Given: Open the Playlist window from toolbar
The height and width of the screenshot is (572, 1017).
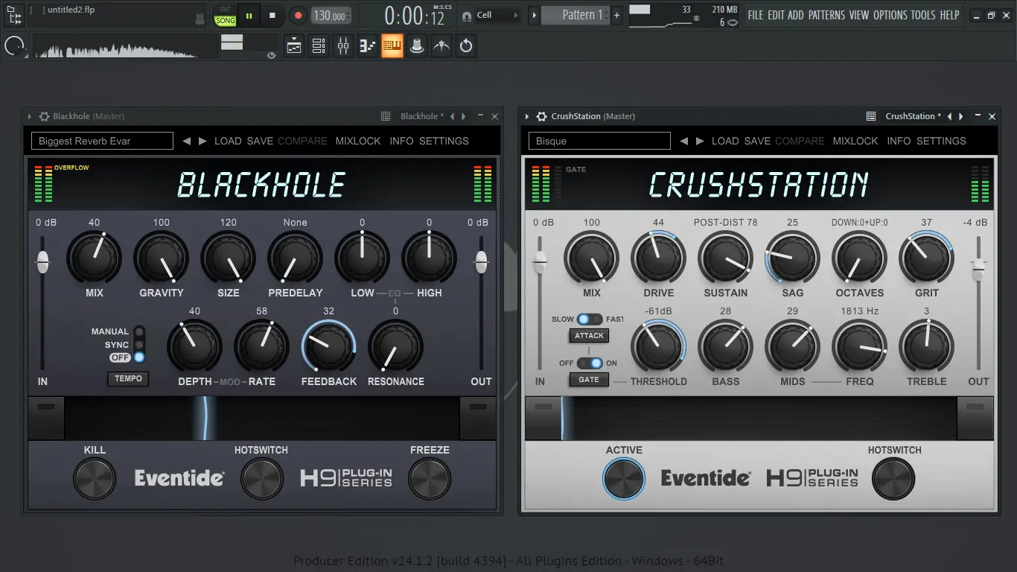Looking at the screenshot, I should coord(294,46).
